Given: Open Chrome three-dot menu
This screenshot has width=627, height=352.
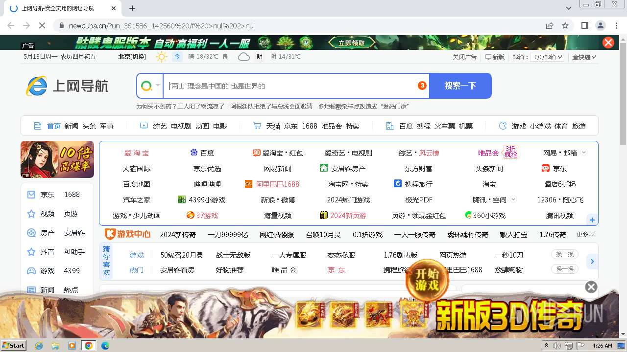Looking at the screenshot, I should 616,25.
